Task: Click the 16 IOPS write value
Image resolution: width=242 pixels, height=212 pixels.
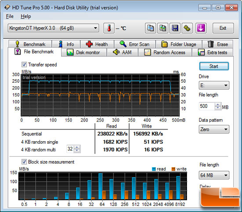Action: (x=154, y=150)
